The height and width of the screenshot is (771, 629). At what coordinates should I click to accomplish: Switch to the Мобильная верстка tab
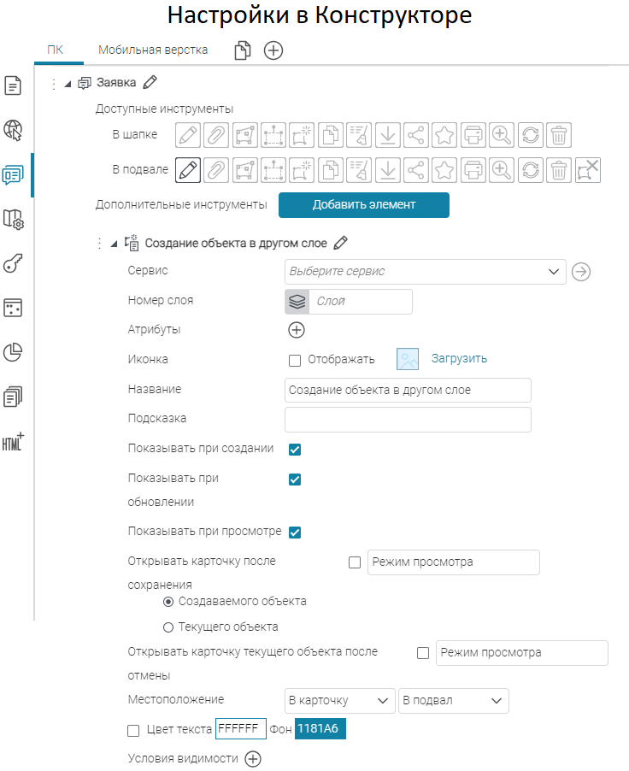point(153,50)
